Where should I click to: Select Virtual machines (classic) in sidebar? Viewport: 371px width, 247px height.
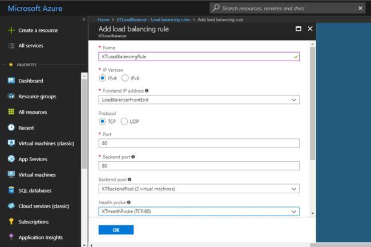pyautogui.click(x=46, y=144)
